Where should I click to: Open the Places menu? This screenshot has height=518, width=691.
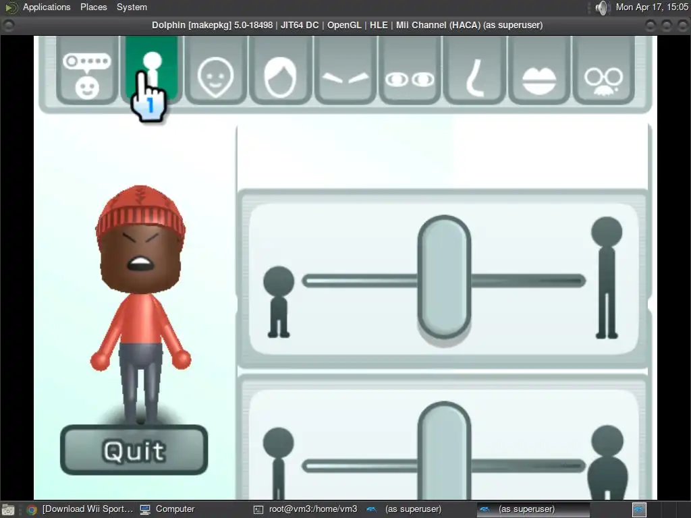tap(93, 7)
